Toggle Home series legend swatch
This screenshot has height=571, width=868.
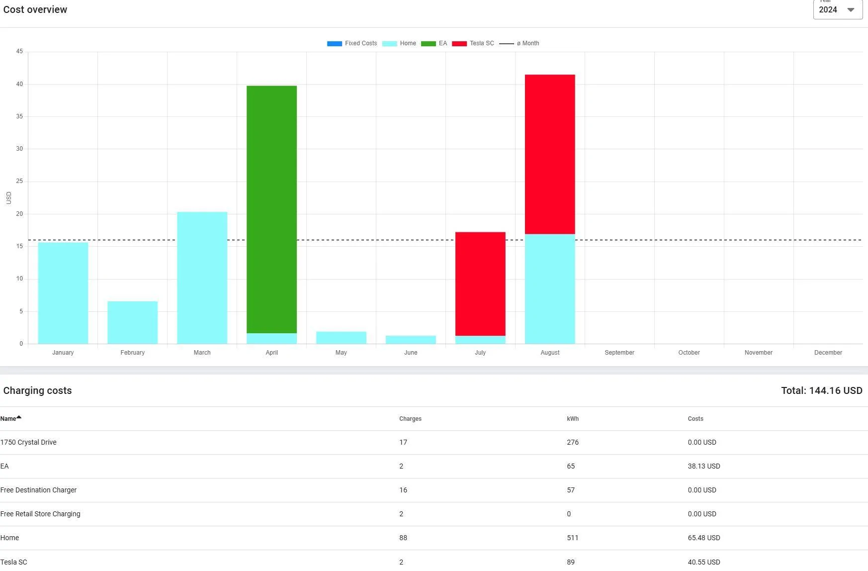389,44
